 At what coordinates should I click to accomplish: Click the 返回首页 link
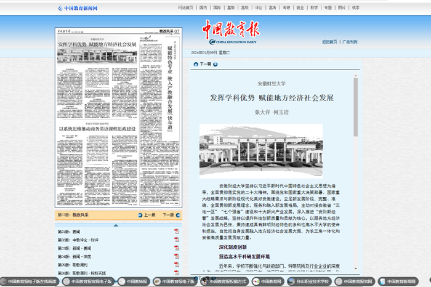tap(329, 42)
